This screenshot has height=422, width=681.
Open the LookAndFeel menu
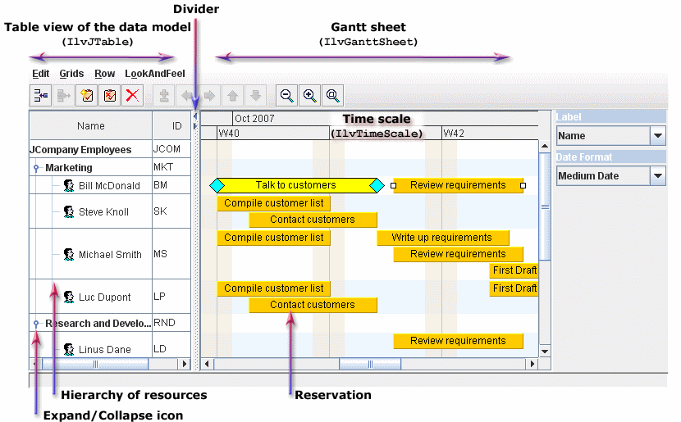155,74
